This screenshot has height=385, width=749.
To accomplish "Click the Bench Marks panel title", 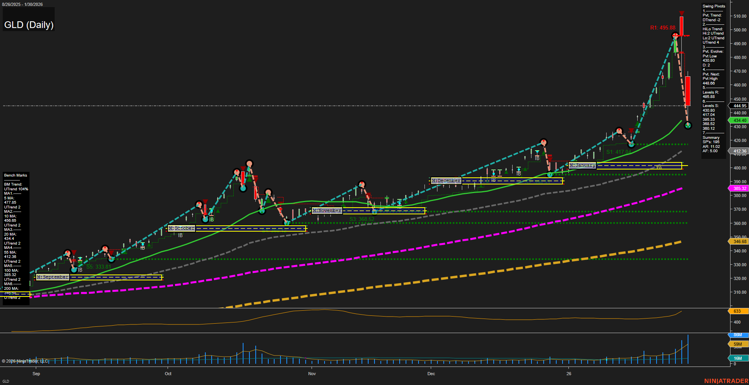I will tap(15, 175).
